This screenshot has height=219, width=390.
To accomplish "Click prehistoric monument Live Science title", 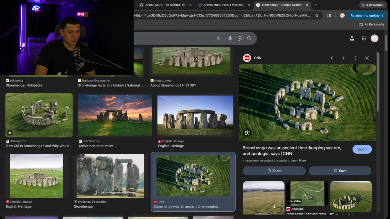I will coord(98,146).
